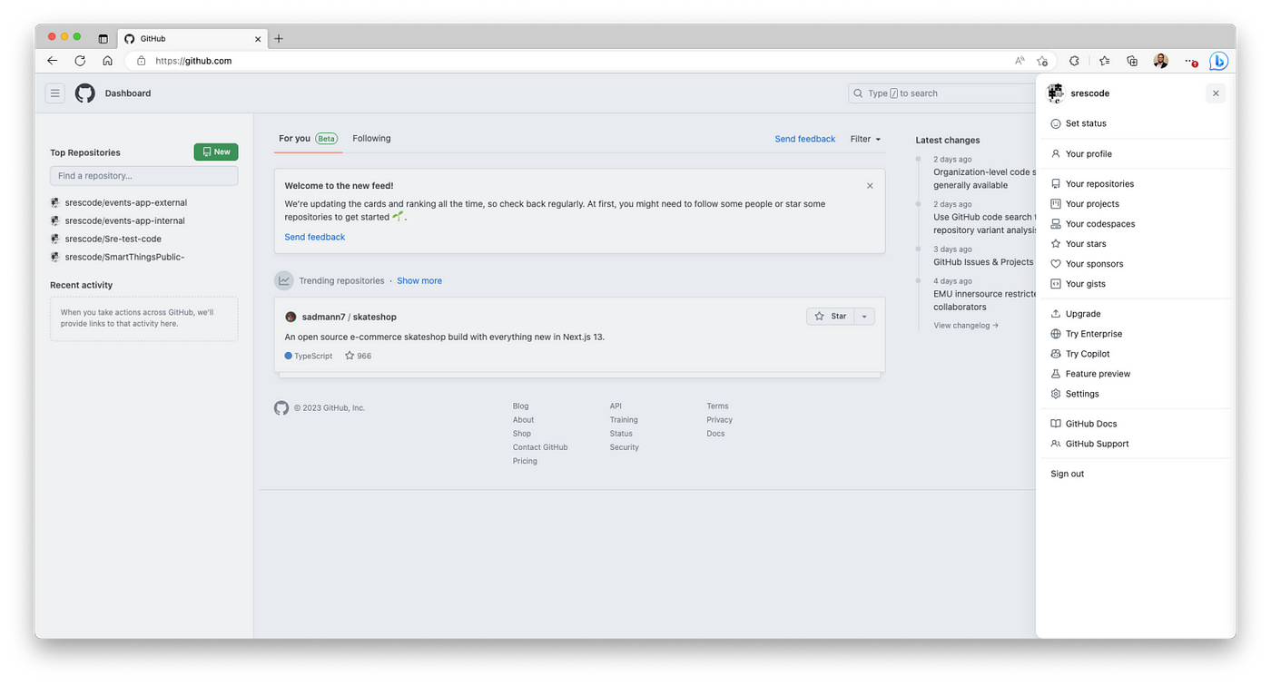Switch to the For you tab
The height and width of the screenshot is (685, 1271).
point(308,139)
